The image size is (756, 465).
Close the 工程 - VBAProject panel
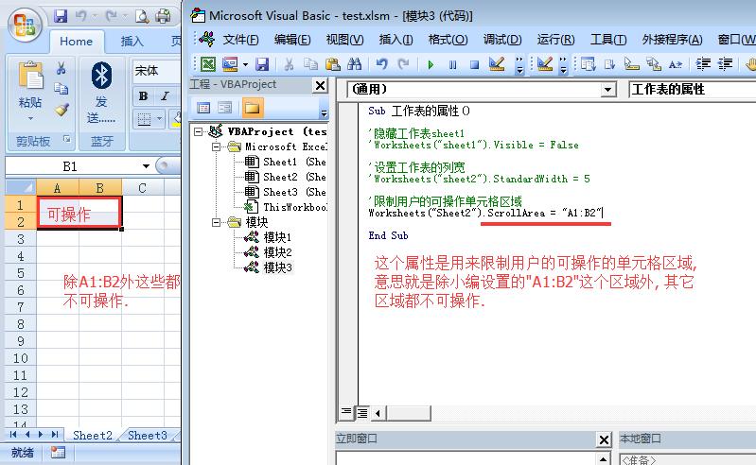[320, 86]
